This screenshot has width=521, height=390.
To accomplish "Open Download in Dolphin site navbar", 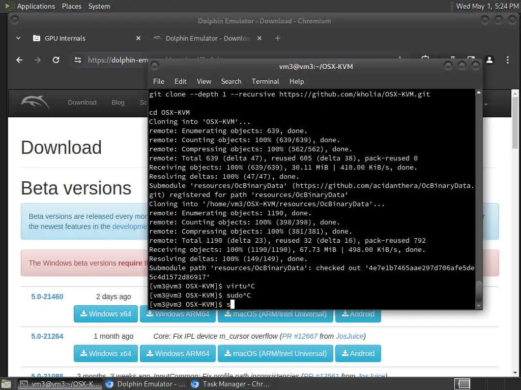I will coord(82,103).
